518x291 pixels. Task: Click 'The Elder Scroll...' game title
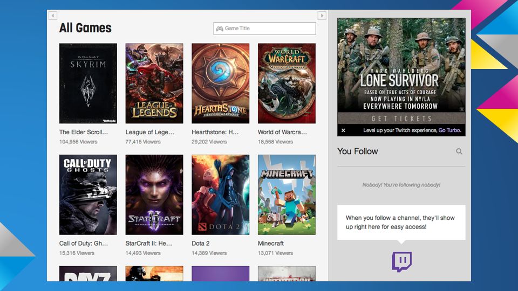[x=84, y=132]
